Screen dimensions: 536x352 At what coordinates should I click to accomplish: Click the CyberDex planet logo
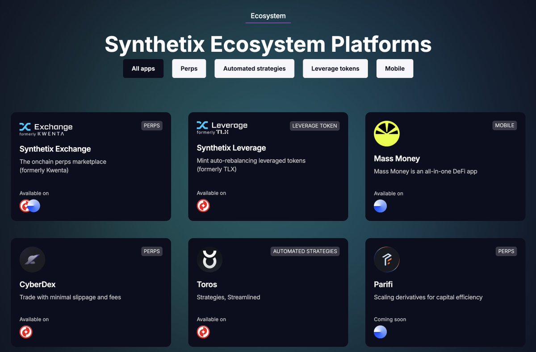[x=32, y=260]
